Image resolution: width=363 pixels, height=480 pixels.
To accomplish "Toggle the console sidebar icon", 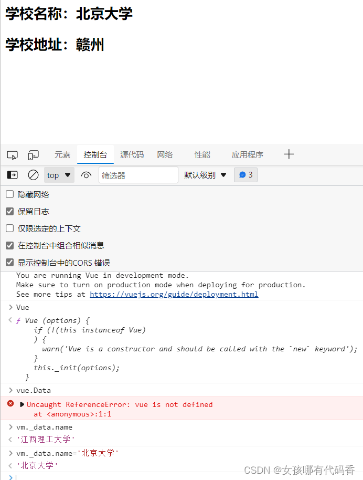I will pyautogui.click(x=12, y=175).
